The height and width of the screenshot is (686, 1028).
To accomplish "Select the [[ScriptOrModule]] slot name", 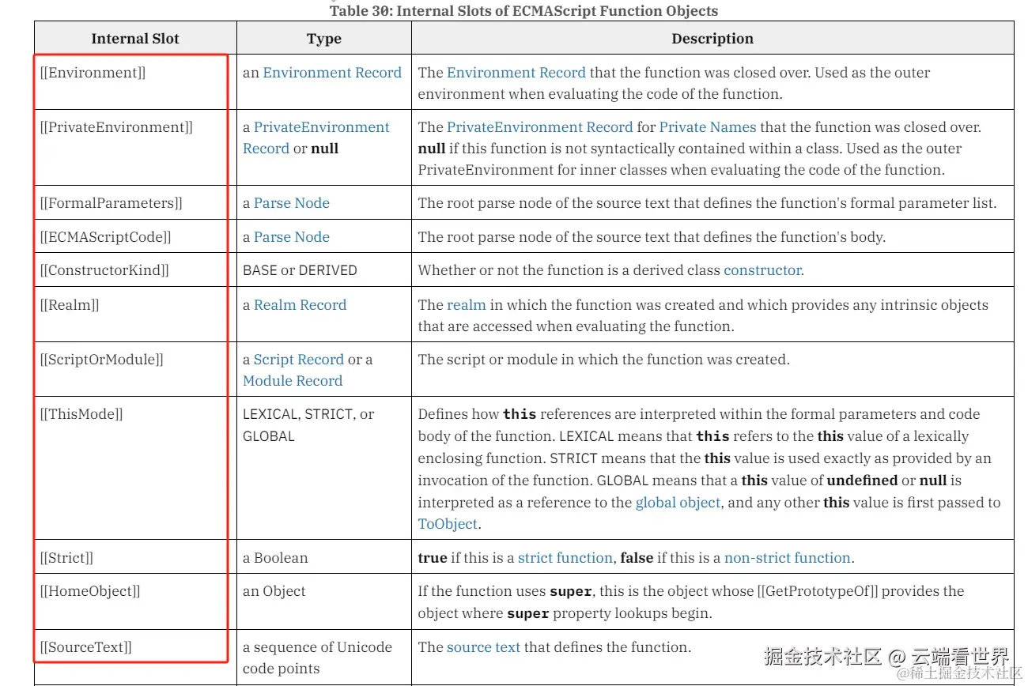I will pyautogui.click(x=102, y=360).
